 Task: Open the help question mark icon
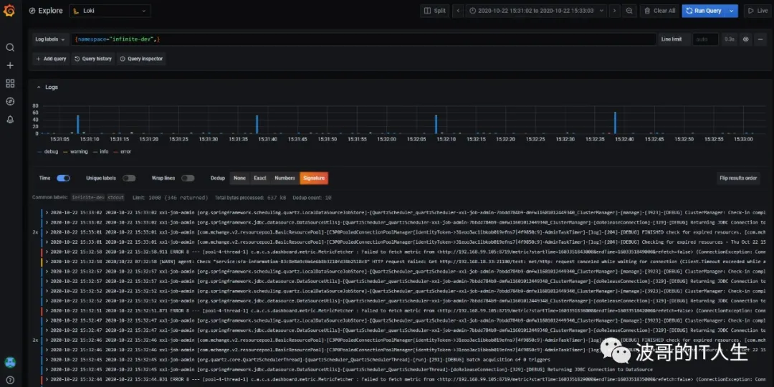coord(10,381)
